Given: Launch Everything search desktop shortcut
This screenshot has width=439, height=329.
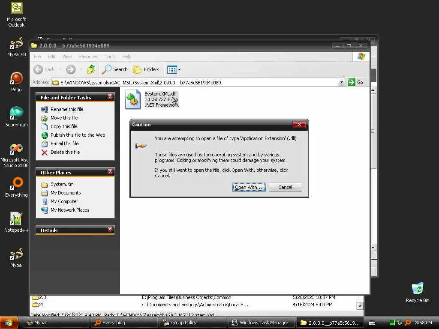Looking at the screenshot, I should pos(16,187).
